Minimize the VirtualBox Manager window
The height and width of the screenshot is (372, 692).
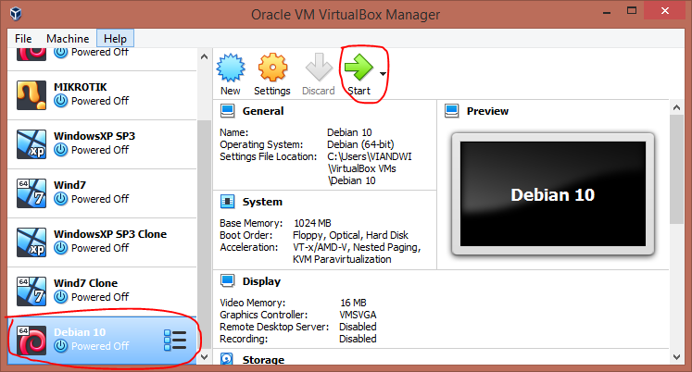pos(607,12)
